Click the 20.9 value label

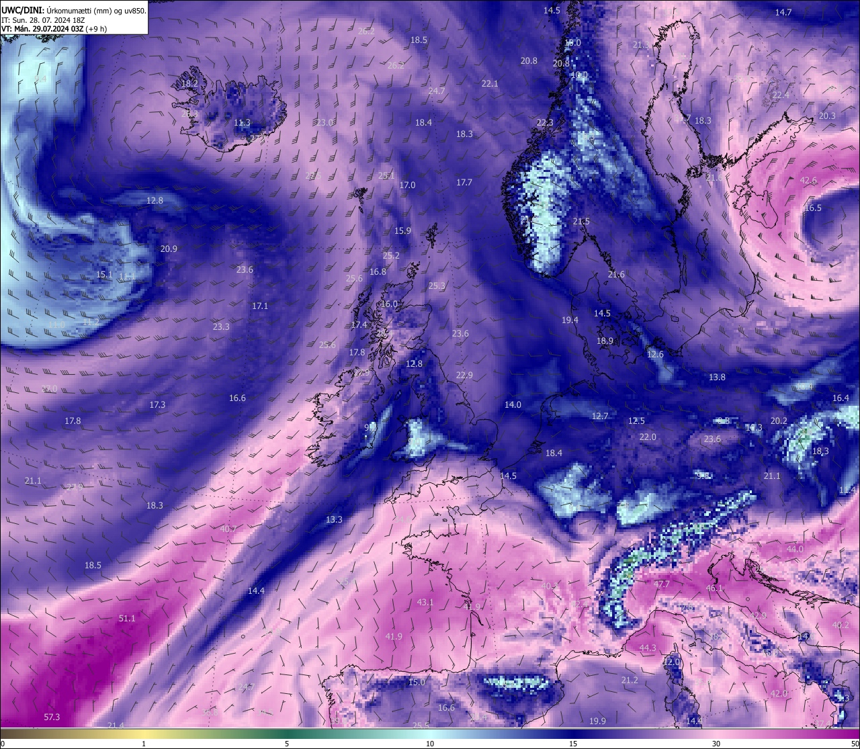pos(169,249)
